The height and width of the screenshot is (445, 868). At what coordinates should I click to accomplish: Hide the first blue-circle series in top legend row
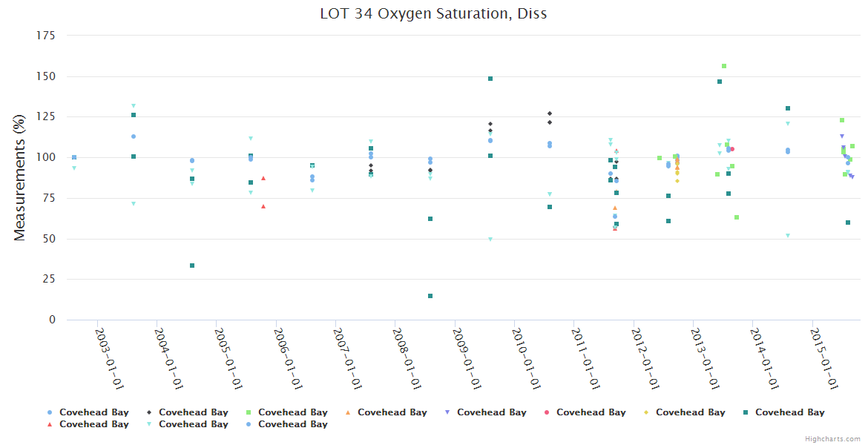click(x=93, y=412)
